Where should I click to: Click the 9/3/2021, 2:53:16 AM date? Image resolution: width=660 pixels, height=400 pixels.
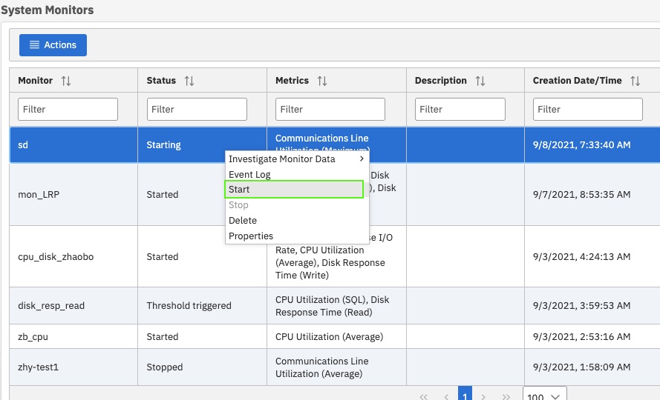(582, 336)
